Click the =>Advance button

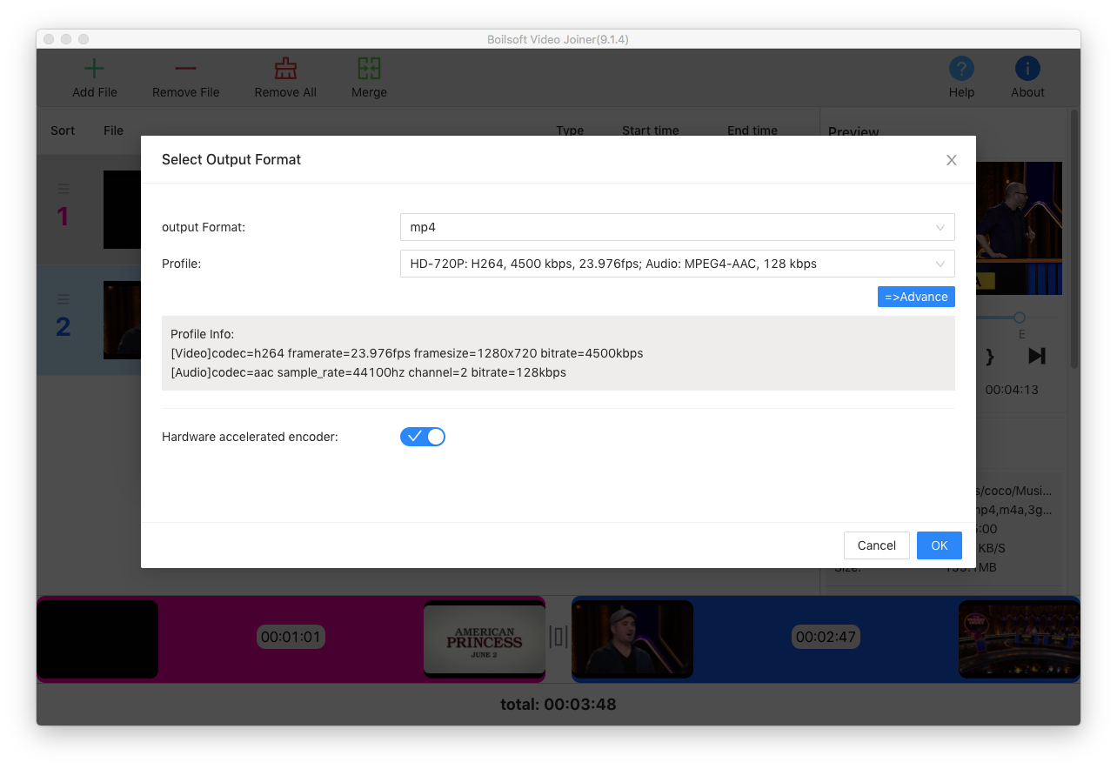916,297
